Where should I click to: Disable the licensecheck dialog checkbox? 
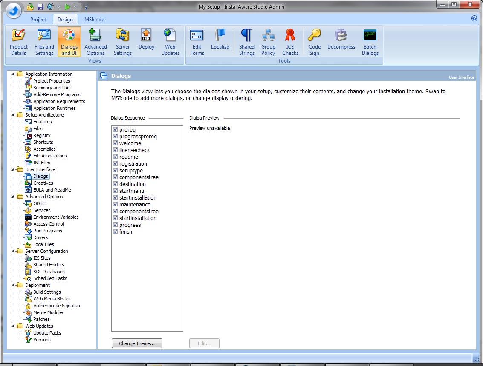pos(115,150)
